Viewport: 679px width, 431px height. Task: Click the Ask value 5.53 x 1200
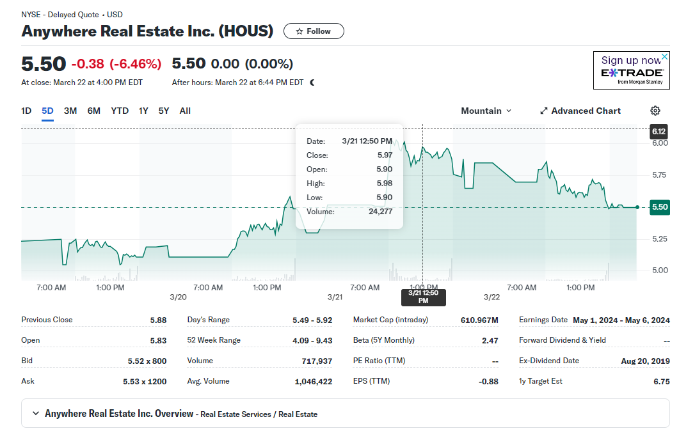[x=145, y=382]
